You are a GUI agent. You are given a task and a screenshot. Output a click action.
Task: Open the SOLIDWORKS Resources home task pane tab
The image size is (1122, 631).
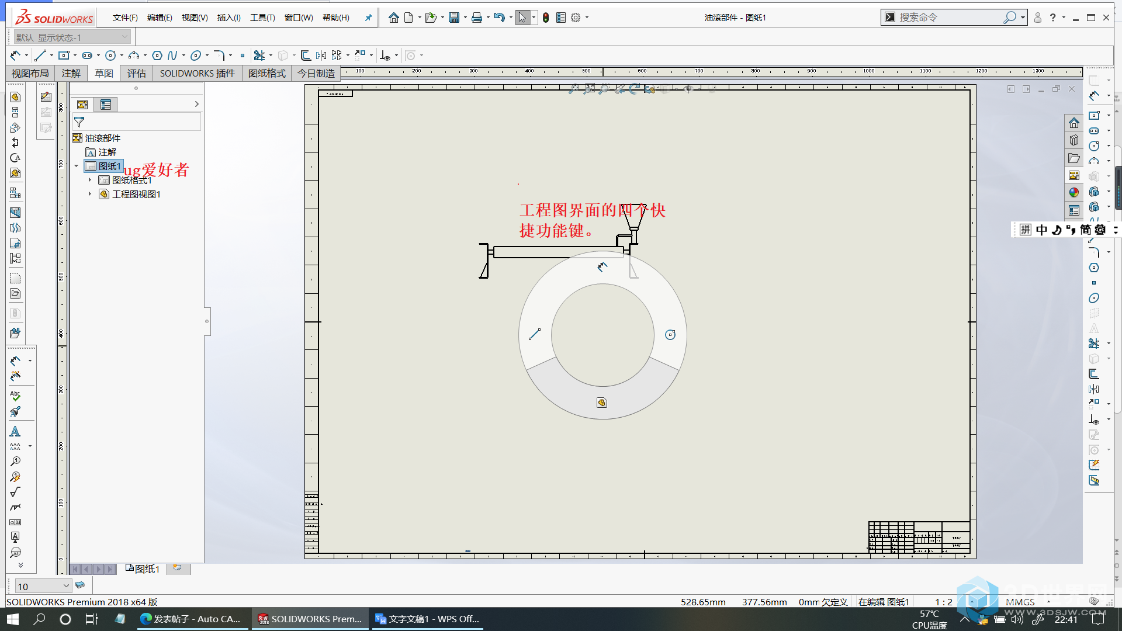[1074, 123]
